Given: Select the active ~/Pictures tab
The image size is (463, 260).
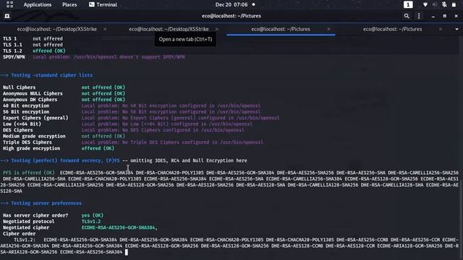Looking at the screenshot, I should point(281,29).
